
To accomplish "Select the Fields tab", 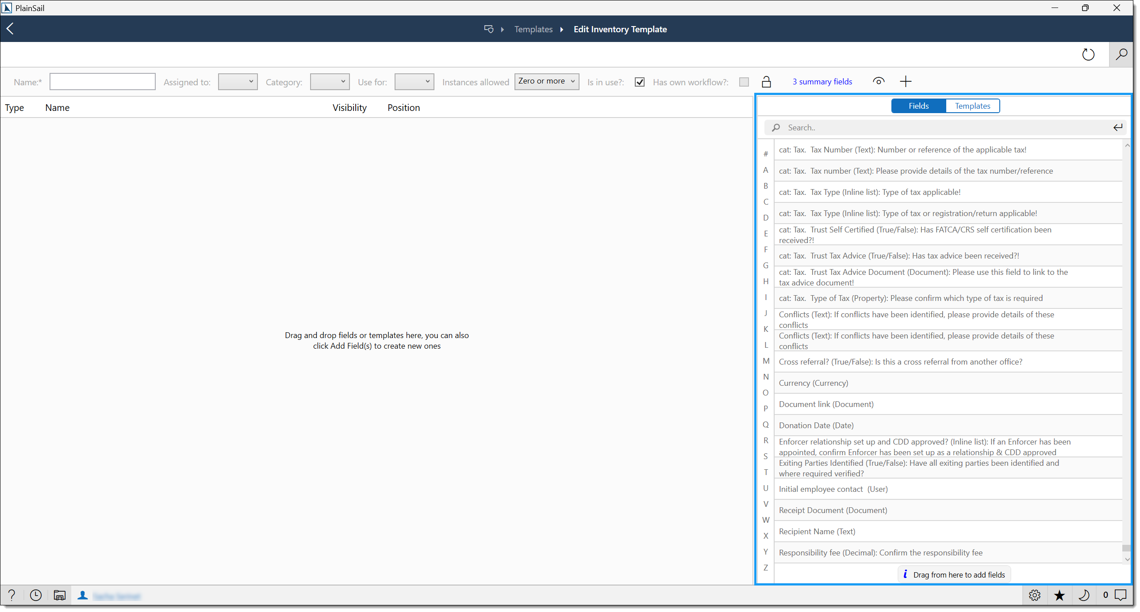I will [918, 106].
